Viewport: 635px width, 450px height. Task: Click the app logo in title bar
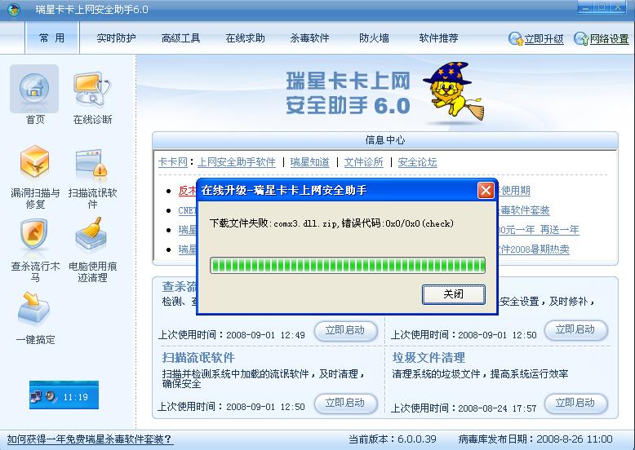pos(14,9)
